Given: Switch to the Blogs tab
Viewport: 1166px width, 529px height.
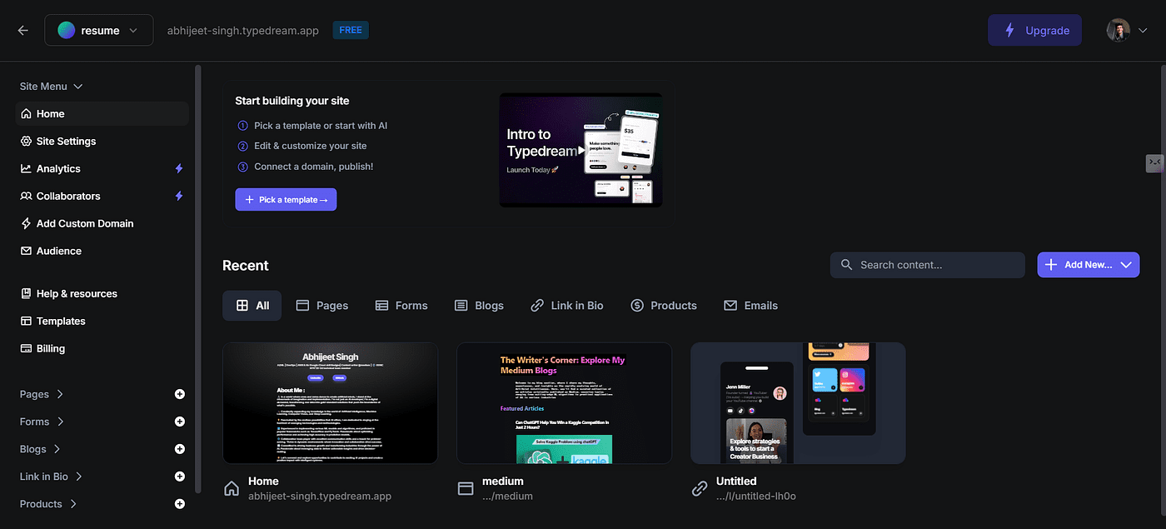Looking at the screenshot, I should [479, 306].
